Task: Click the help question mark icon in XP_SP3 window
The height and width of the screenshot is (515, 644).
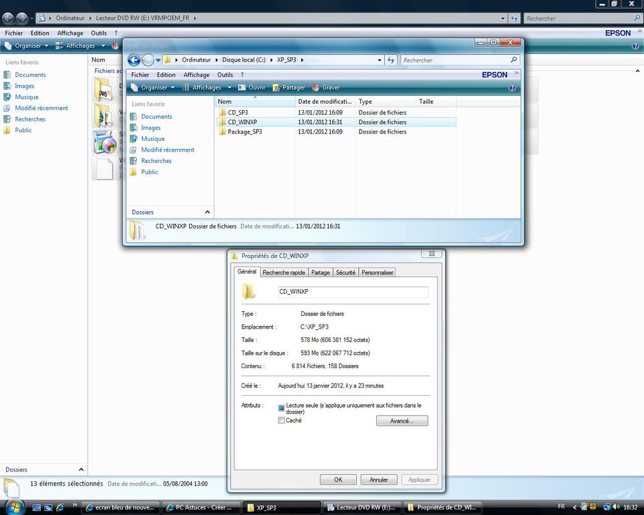Action: point(512,88)
